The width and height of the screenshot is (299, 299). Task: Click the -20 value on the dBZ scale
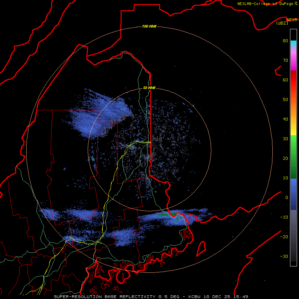[284, 237]
